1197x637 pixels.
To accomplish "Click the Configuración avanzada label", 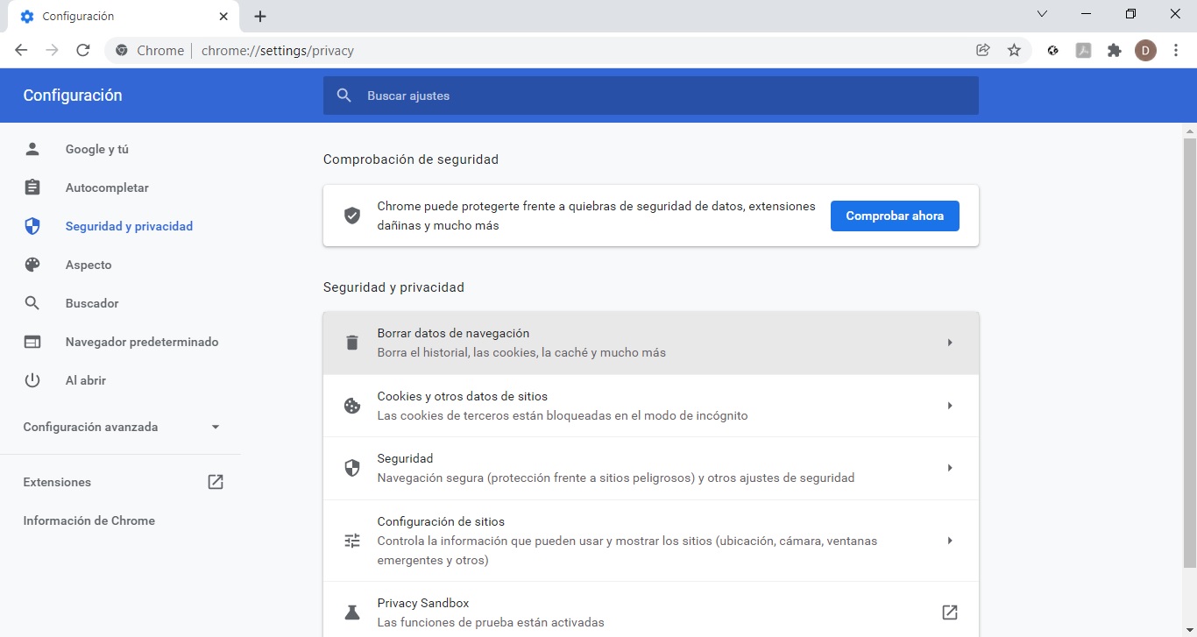I will (90, 428).
